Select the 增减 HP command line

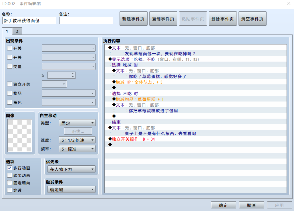(196, 82)
